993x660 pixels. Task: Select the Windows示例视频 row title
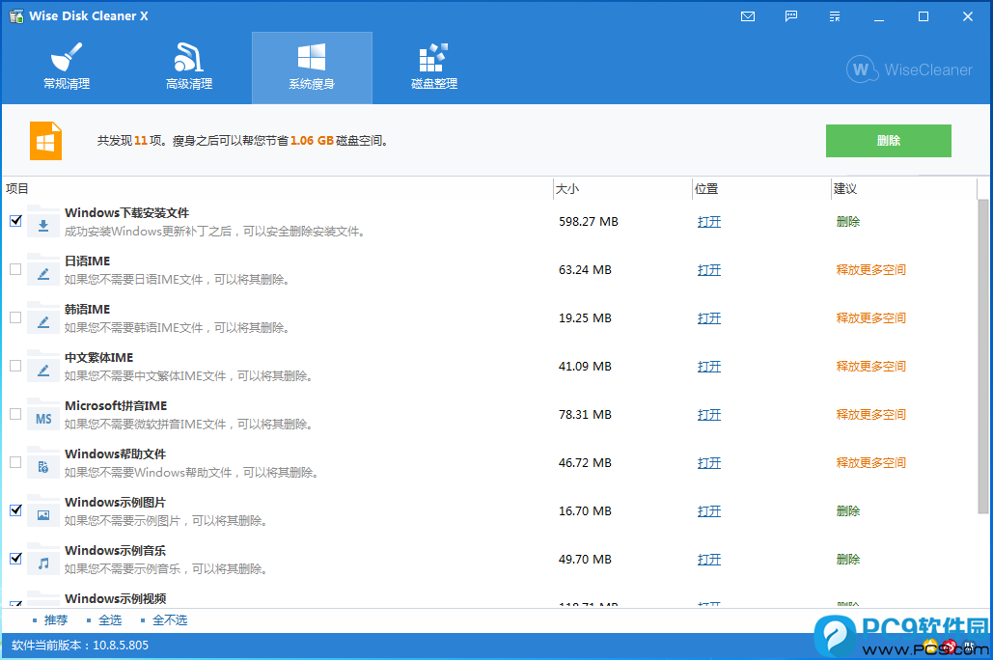coord(115,598)
